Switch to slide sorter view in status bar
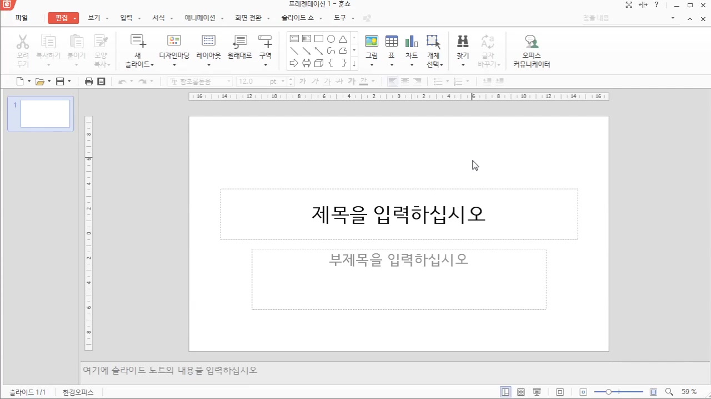 [x=520, y=392]
